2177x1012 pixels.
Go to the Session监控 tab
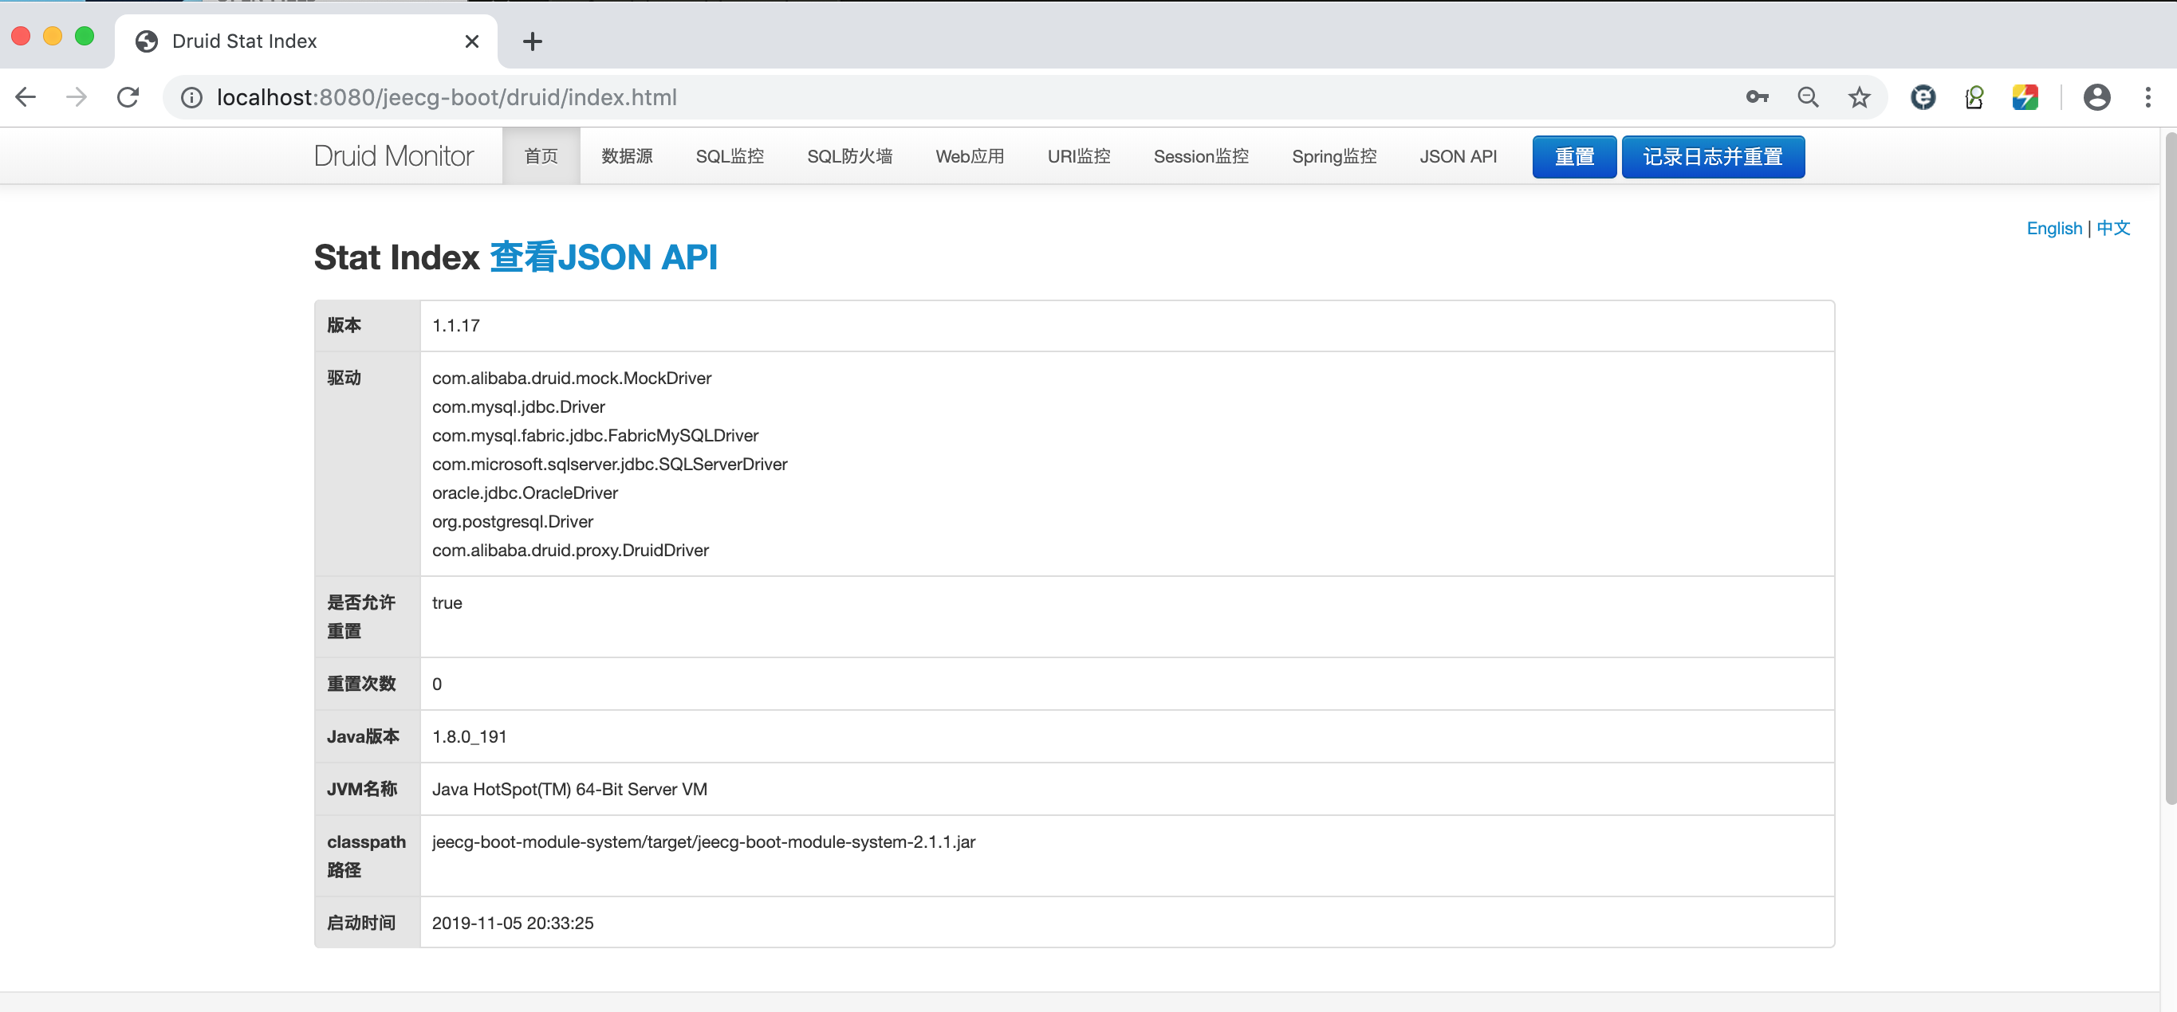tap(1200, 156)
